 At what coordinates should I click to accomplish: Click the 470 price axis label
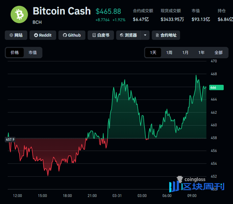tap(214, 61)
